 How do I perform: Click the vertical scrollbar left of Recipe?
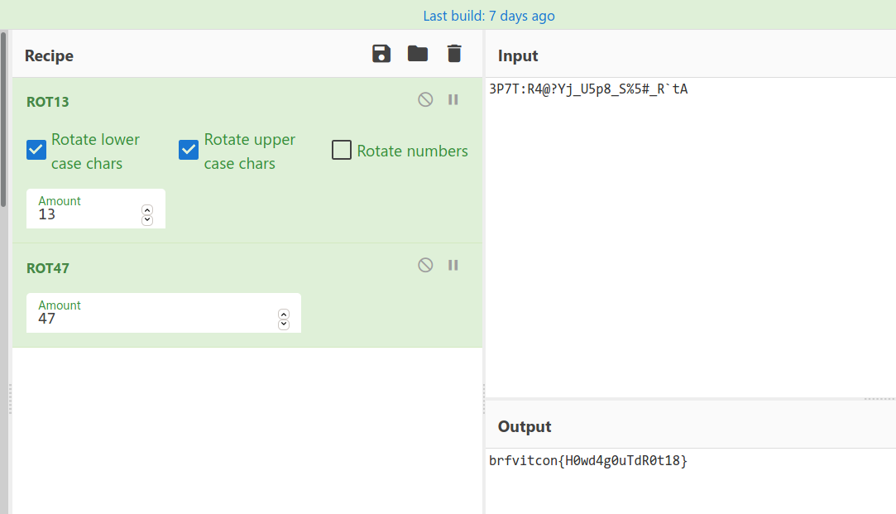[x=4, y=124]
